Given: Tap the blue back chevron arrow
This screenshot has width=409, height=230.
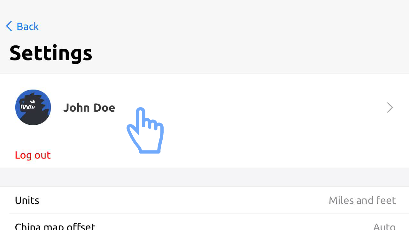Looking at the screenshot, I should point(9,26).
